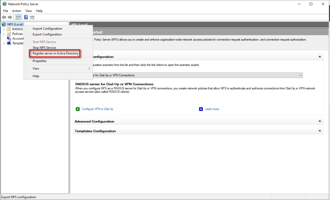Choose Export Configuration from context menu
The height and width of the screenshot is (200, 330).
(x=47, y=34)
